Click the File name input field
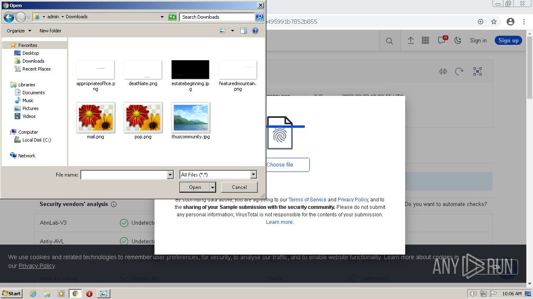Viewport: 533px width, 299px height. click(124, 175)
